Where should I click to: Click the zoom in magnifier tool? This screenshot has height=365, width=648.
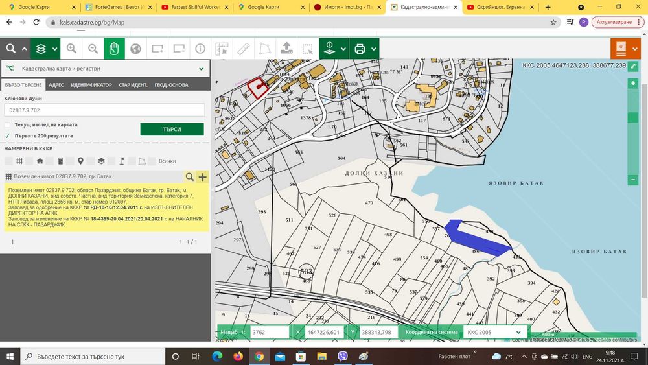71,49
